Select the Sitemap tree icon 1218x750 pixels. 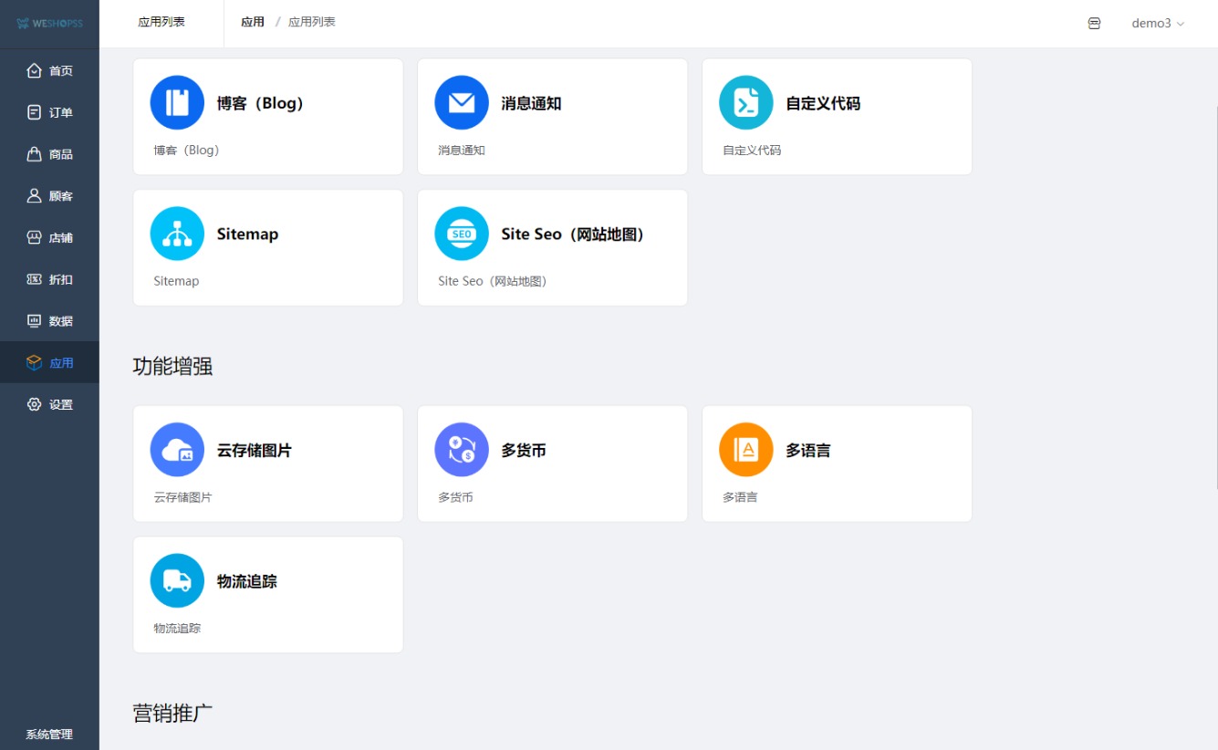click(177, 234)
